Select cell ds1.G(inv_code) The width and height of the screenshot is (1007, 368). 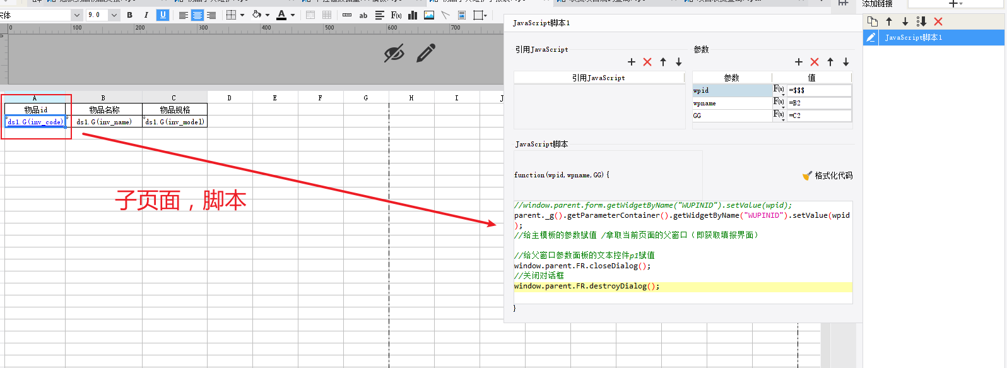35,122
